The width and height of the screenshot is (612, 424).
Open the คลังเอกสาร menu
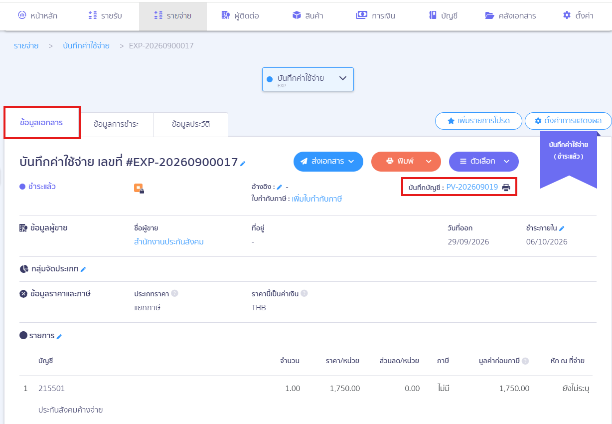click(510, 15)
